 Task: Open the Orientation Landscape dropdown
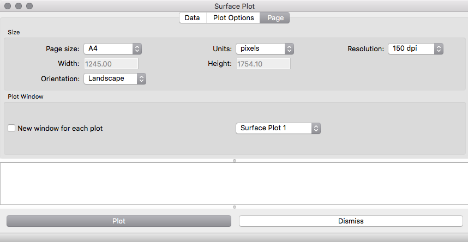[115, 78]
